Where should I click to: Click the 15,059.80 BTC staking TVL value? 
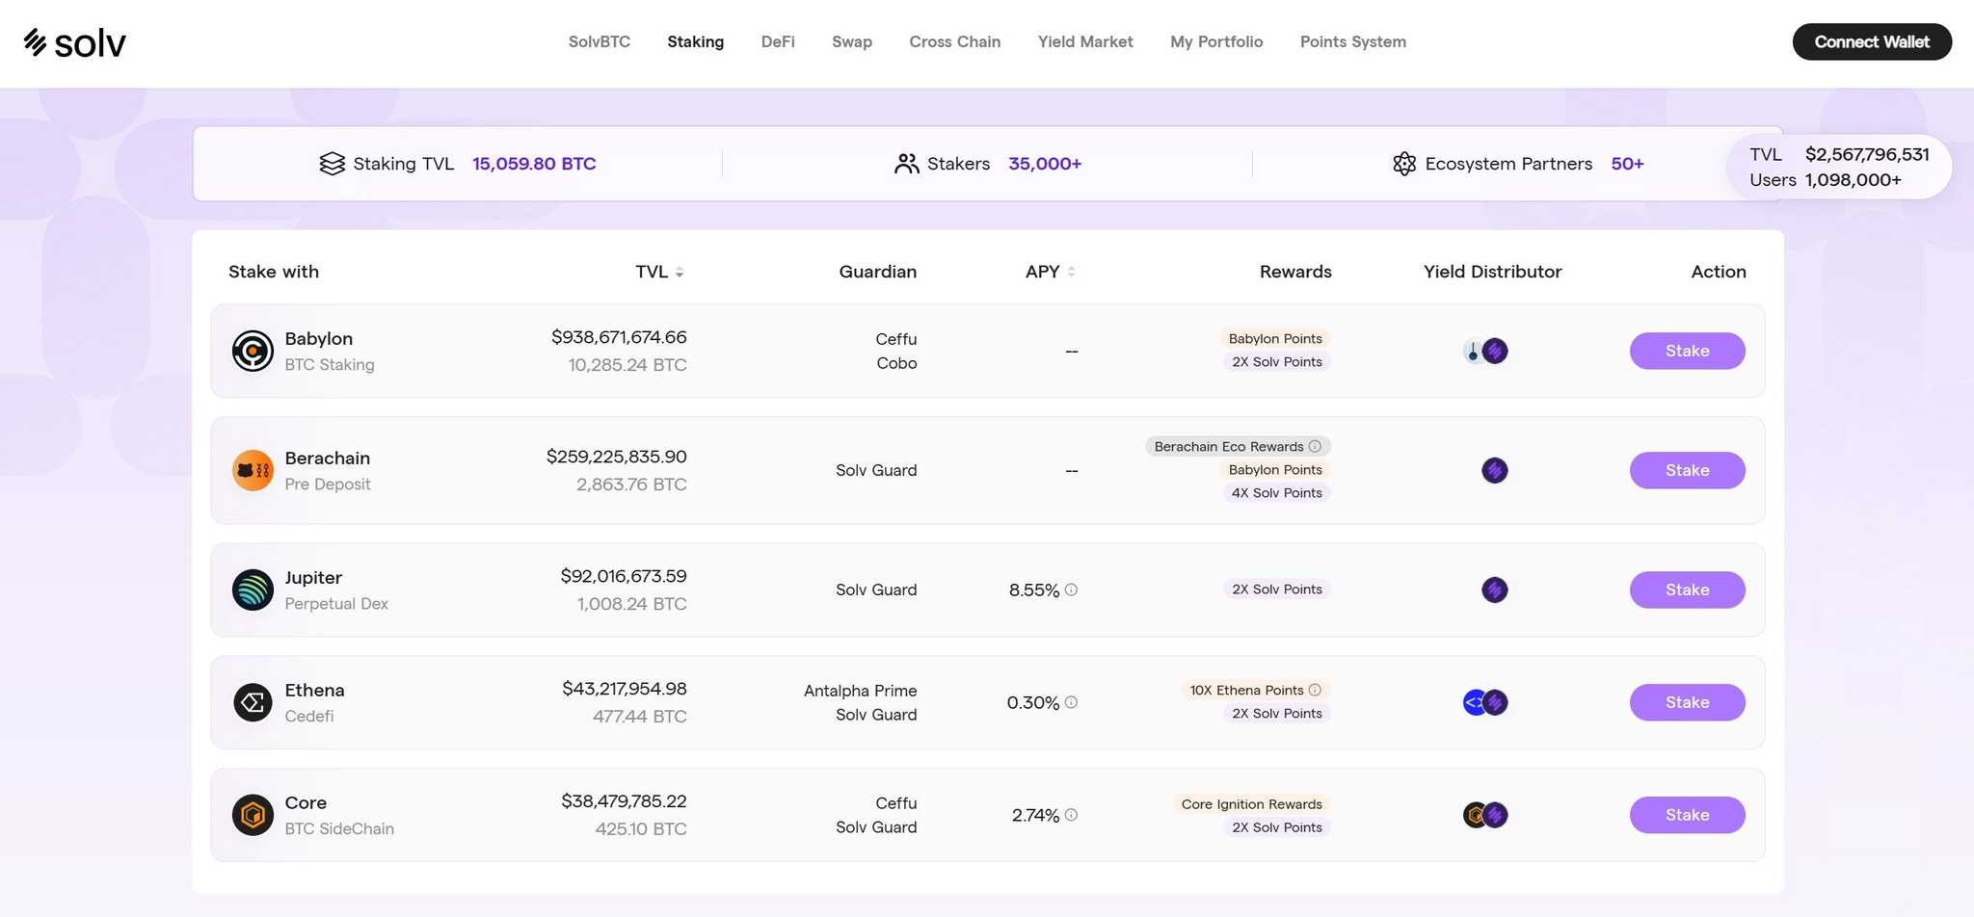point(534,164)
